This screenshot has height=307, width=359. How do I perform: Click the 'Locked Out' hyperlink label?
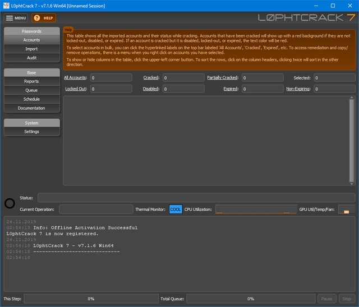[x=76, y=89]
